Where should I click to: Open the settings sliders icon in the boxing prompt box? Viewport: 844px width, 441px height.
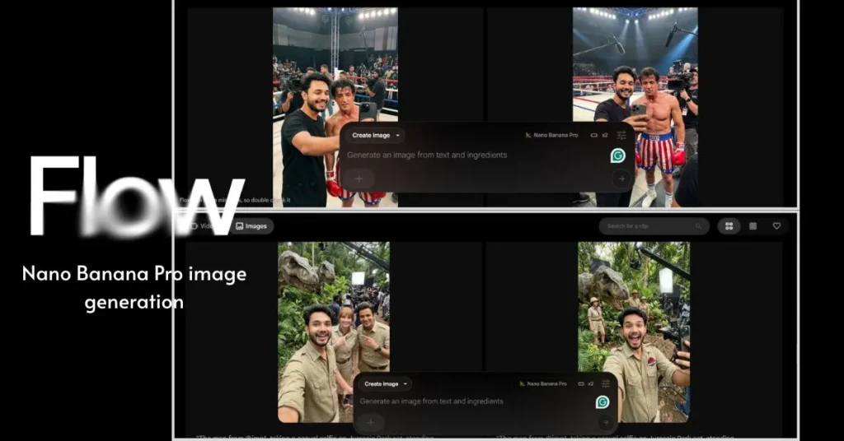(x=621, y=136)
